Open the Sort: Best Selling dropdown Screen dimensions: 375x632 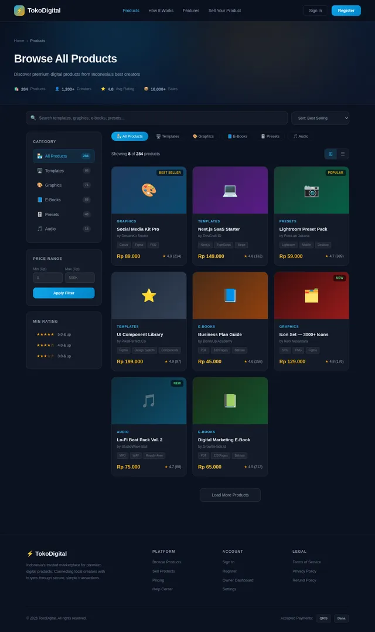click(320, 118)
